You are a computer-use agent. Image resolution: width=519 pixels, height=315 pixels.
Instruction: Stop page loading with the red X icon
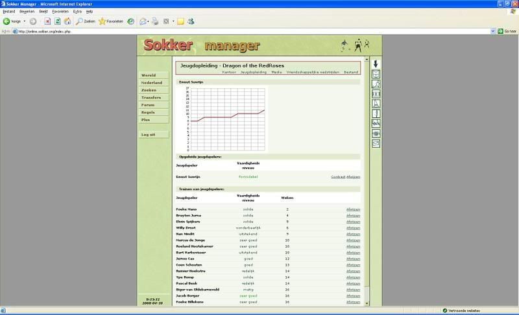(x=47, y=21)
